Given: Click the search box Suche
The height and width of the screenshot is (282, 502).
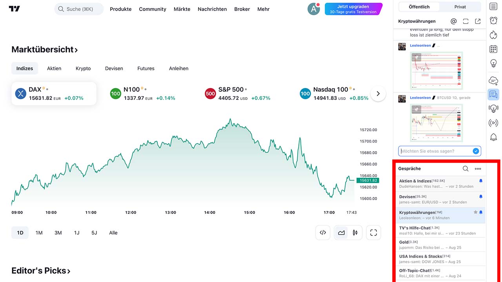Looking at the screenshot, I should point(79,9).
